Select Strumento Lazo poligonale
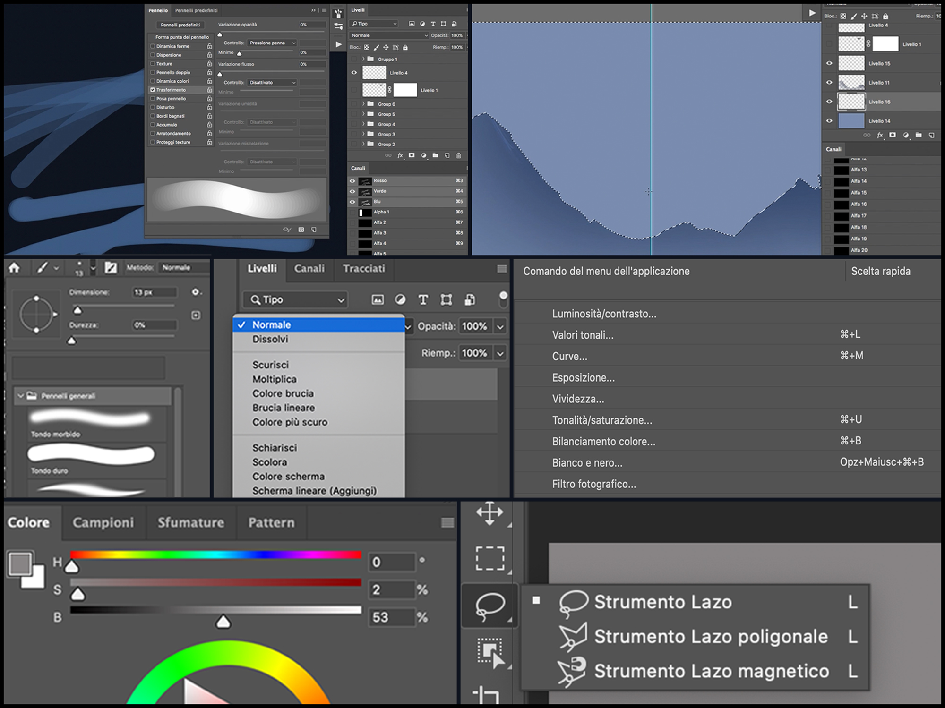The width and height of the screenshot is (945, 708). (696, 637)
